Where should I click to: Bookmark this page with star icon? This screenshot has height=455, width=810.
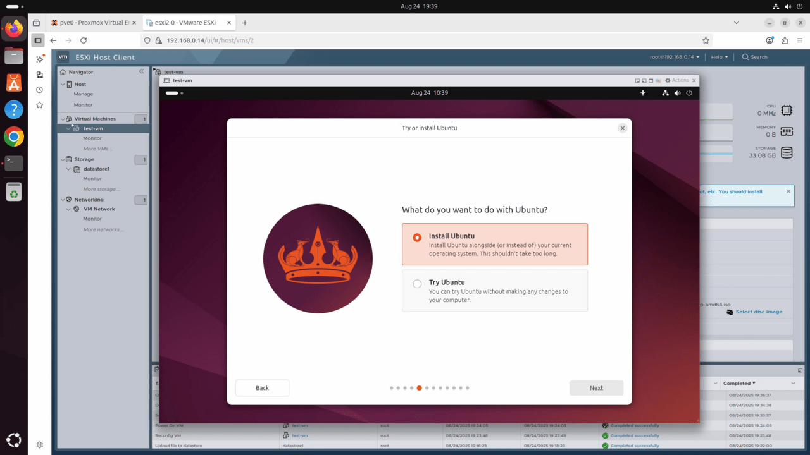click(706, 40)
